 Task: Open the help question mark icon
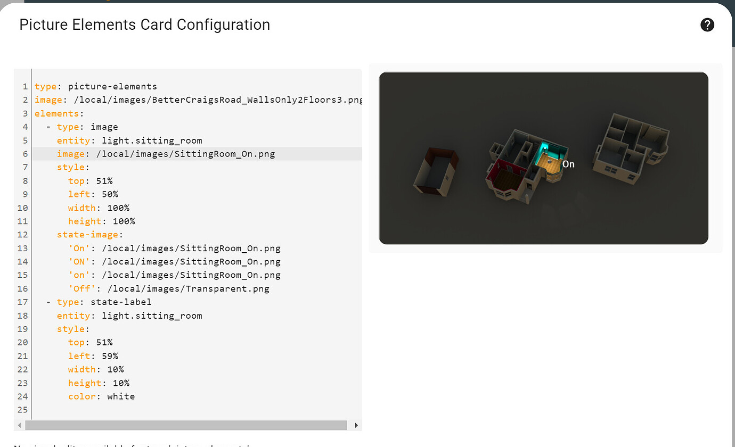707,24
